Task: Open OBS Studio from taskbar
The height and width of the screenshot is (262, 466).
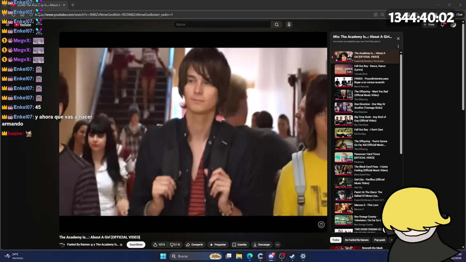Action: (x=282, y=256)
